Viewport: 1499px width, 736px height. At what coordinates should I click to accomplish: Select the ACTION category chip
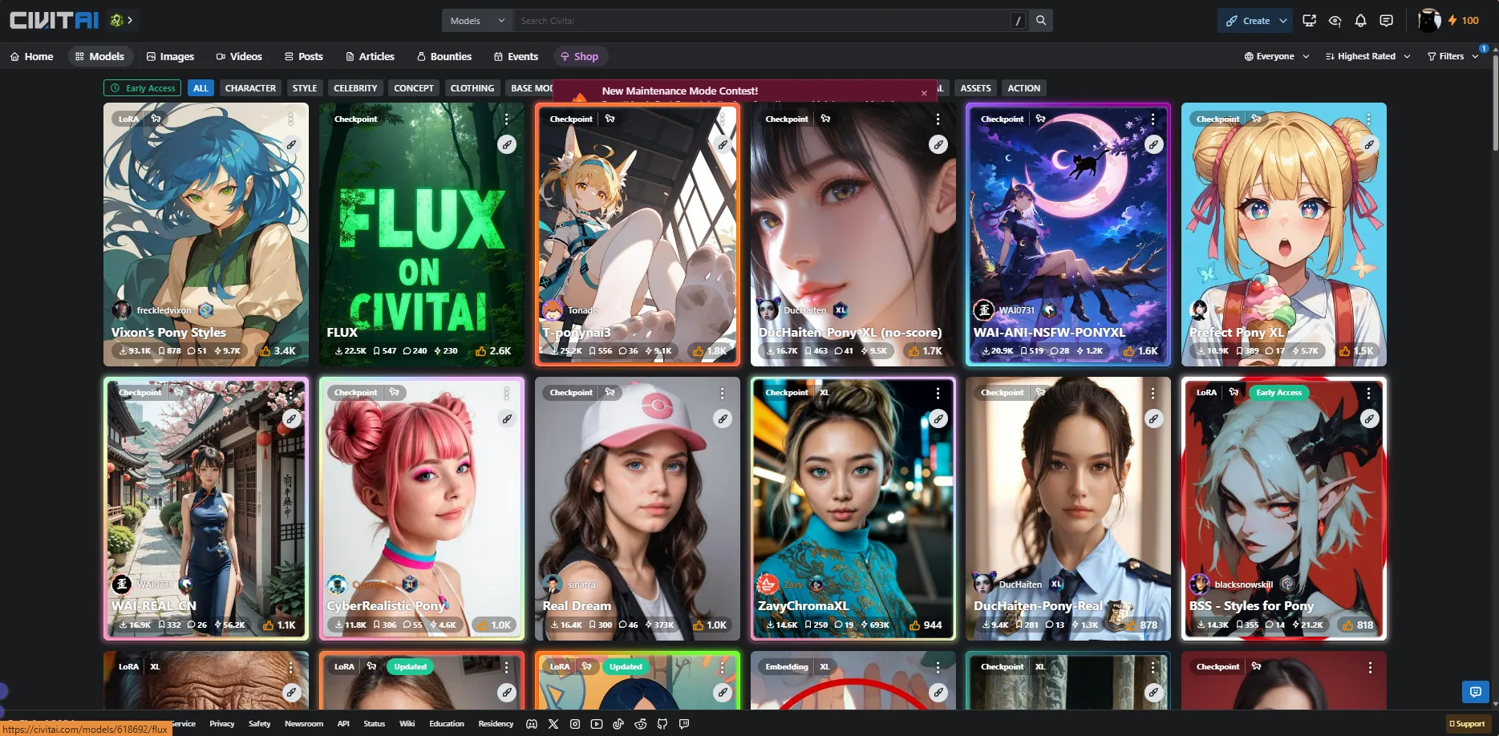[x=1024, y=88]
